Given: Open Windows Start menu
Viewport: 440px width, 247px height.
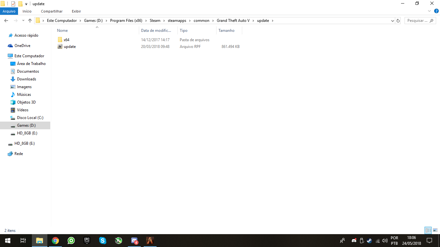Looking at the screenshot, I should click(8, 241).
